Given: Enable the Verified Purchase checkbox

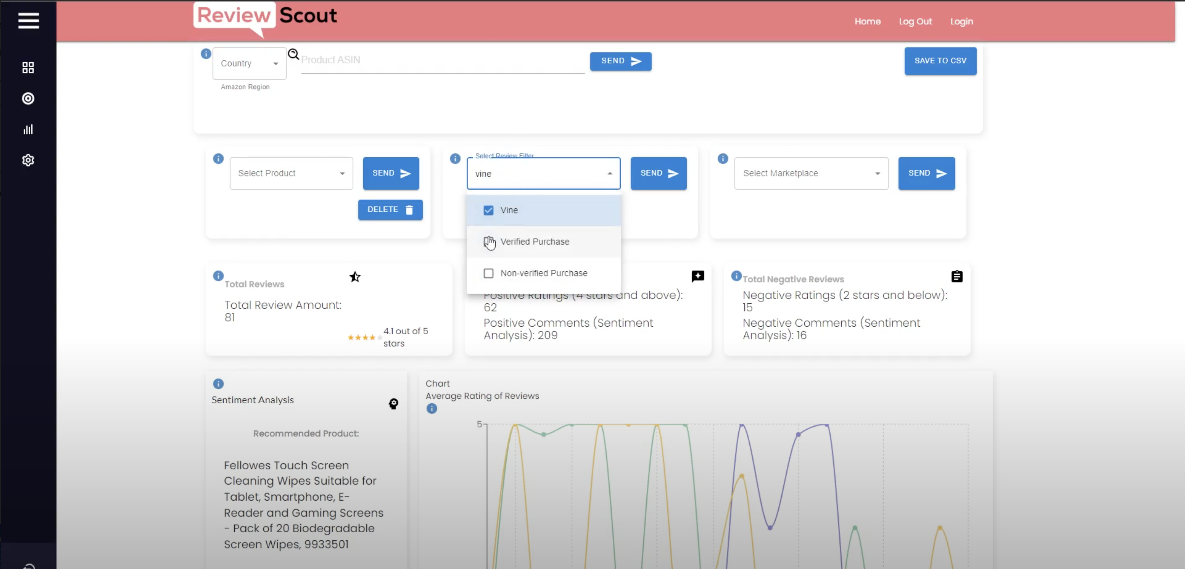Looking at the screenshot, I should (488, 241).
